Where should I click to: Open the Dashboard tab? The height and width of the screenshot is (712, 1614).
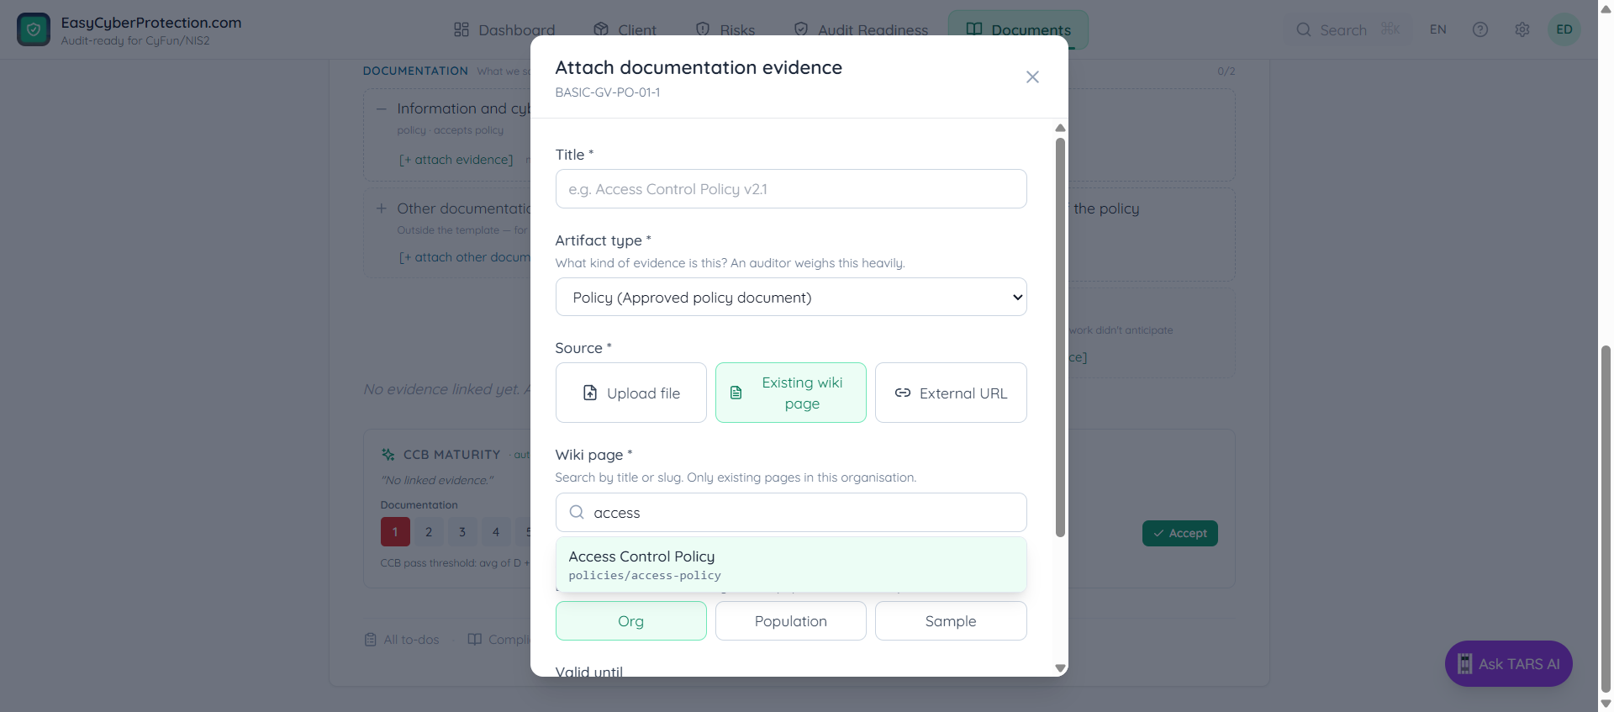point(504,30)
